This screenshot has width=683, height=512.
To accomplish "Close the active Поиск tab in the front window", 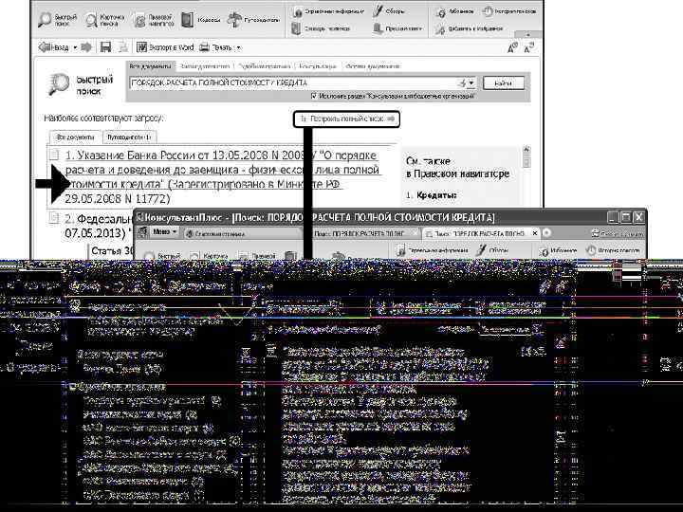I will 535,234.
